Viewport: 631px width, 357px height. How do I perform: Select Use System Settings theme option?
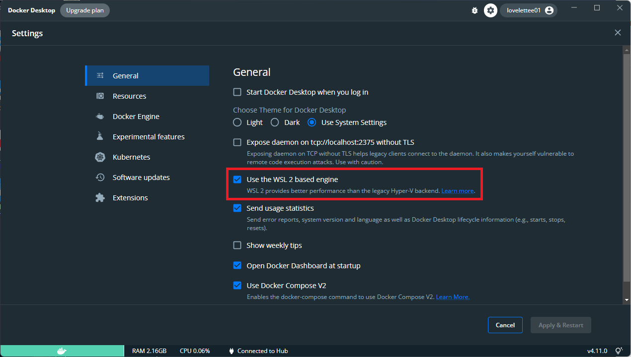coord(312,122)
